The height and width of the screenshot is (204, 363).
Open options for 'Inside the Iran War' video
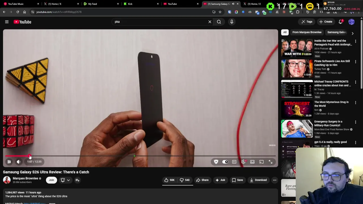pyautogui.click(x=356, y=41)
